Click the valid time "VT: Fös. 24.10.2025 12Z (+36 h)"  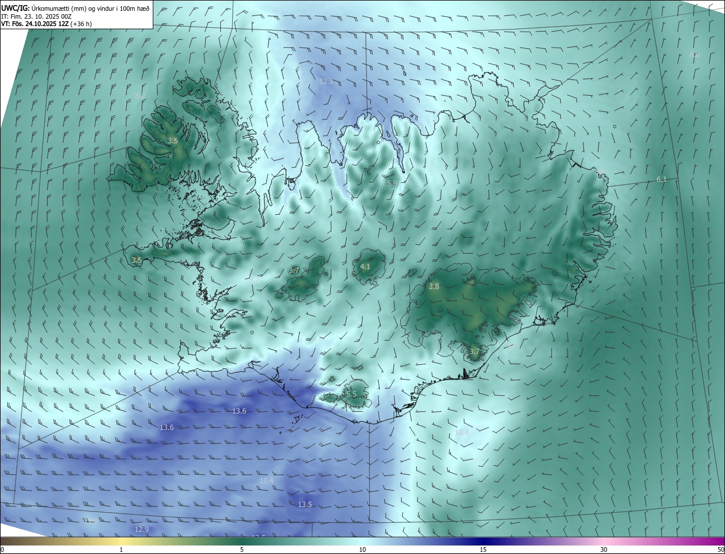tap(46, 24)
